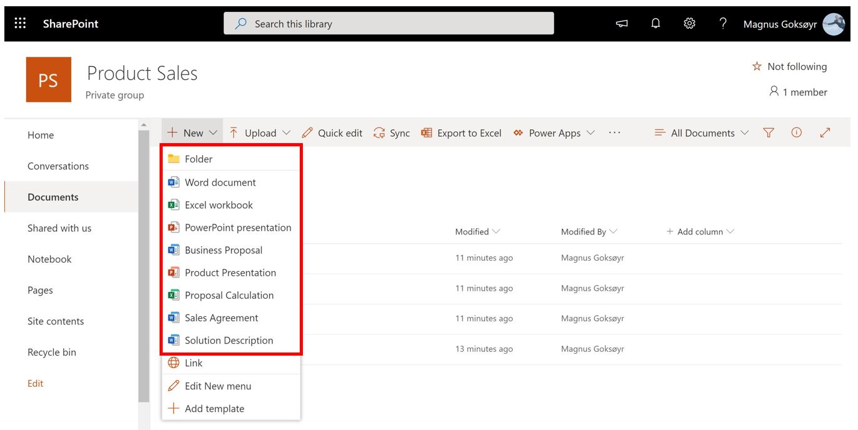Viewport: 858px width, 430px height.
Task: Open the app launcher waffle icon
Action: 20,24
